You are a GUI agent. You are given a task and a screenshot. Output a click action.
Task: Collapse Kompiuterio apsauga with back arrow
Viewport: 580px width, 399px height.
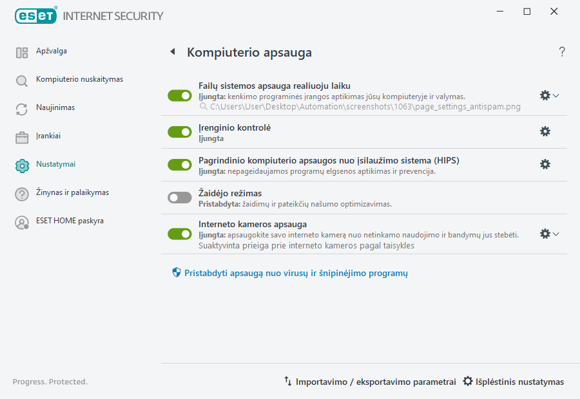click(172, 51)
